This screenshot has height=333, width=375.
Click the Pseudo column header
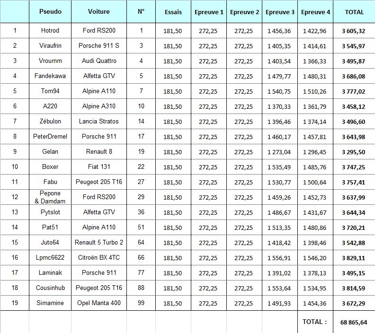50,11
